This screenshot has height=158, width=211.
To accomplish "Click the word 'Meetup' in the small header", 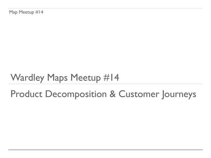I will 26,12.
